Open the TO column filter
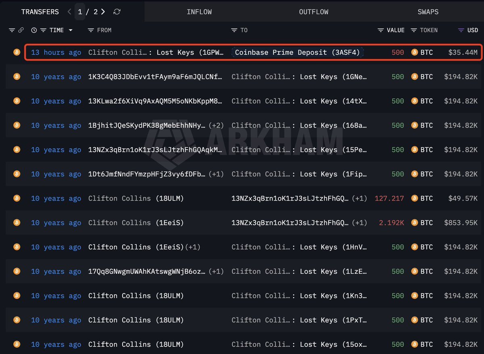 [x=235, y=30]
